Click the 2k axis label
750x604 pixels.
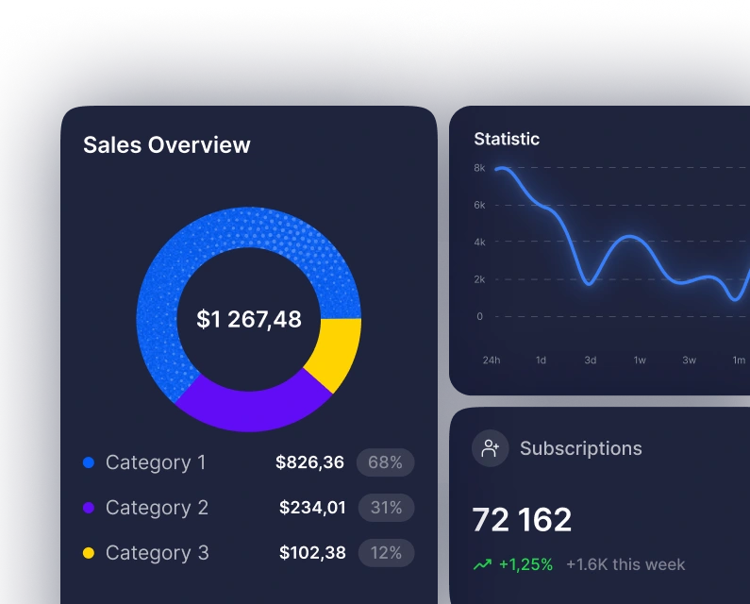click(x=480, y=279)
